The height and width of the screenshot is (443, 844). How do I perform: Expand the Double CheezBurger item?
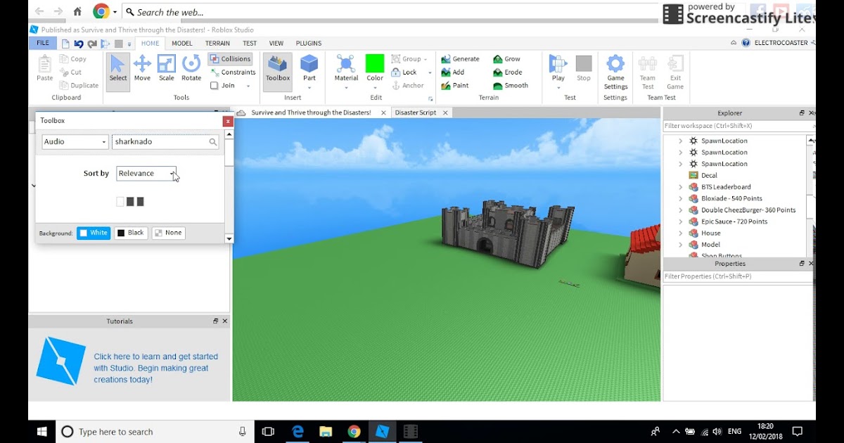tap(681, 210)
